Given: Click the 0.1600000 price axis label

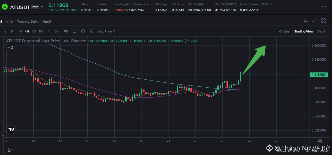Looking at the screenshot, I should [x=319, y=46].
